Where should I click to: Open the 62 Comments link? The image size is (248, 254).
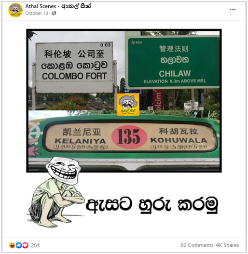197,245
